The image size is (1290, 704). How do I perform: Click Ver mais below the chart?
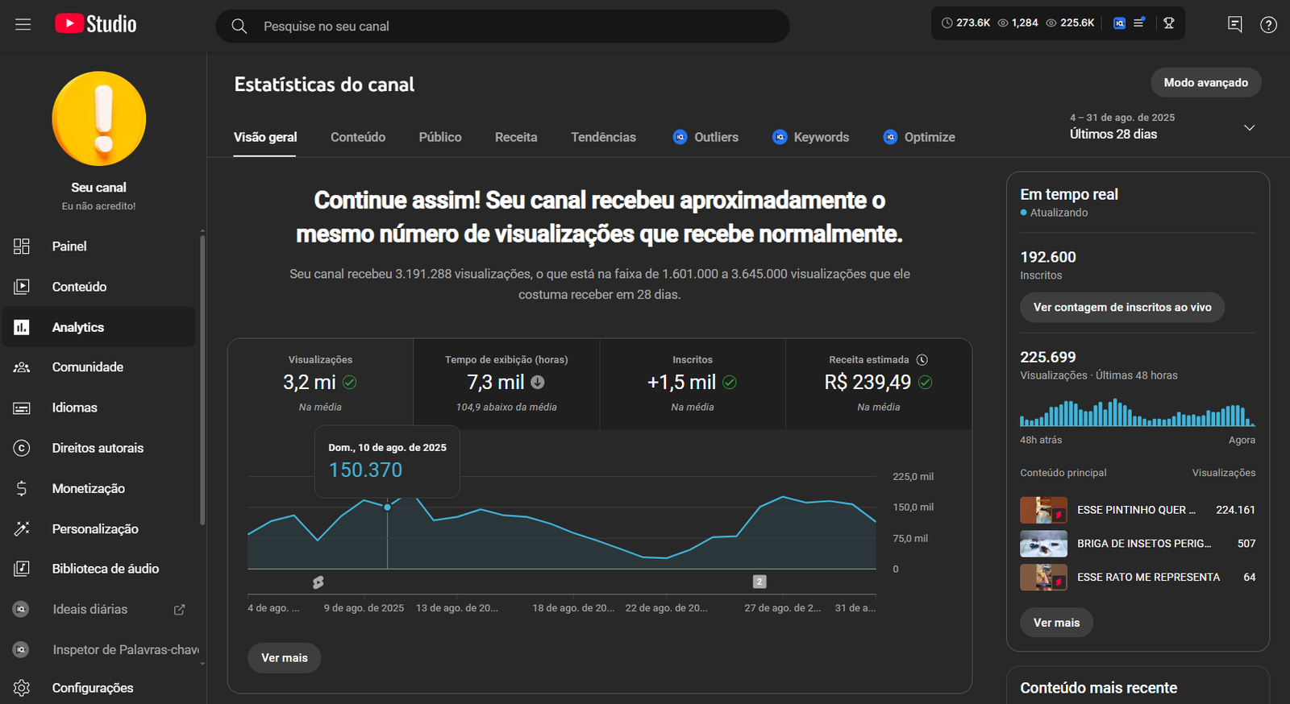coord(284,658)
